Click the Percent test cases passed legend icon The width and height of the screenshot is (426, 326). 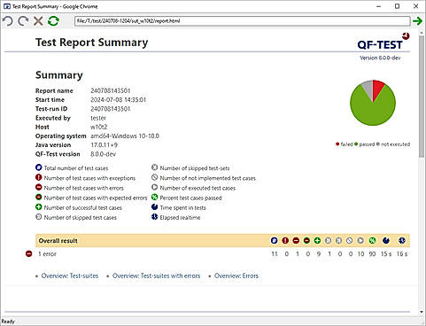tap(155, 197)
